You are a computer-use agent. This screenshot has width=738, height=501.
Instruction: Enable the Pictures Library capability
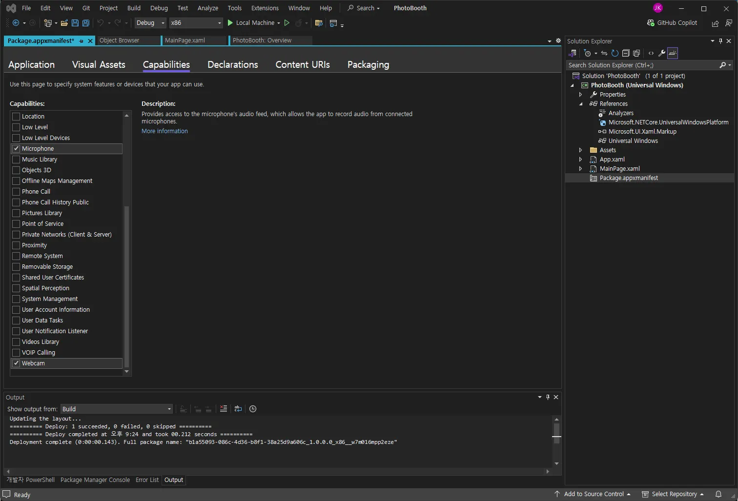pyautogui.click(x=16, y=213)
